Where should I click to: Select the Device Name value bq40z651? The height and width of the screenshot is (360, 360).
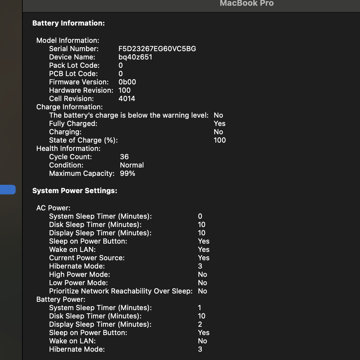pyautogui.click(x=135, y=57)
